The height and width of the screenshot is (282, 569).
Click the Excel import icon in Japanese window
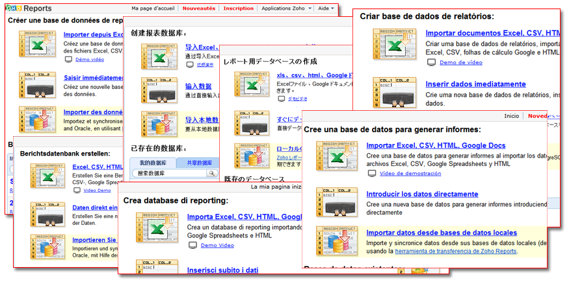point(252,84)
